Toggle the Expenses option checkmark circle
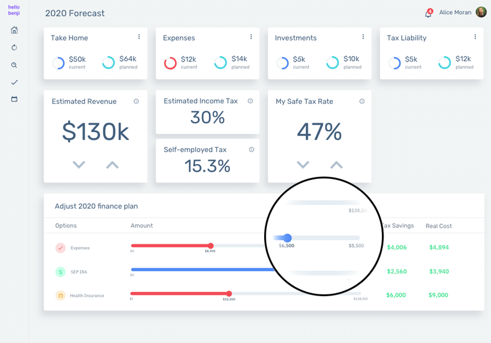The height and width of the screenshot is (343, 491). 61,248
